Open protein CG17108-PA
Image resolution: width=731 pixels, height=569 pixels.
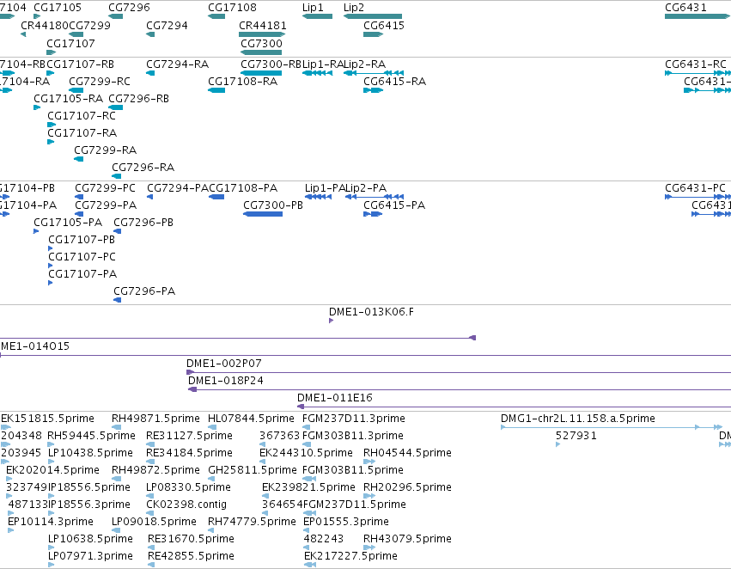click(243, 188)
